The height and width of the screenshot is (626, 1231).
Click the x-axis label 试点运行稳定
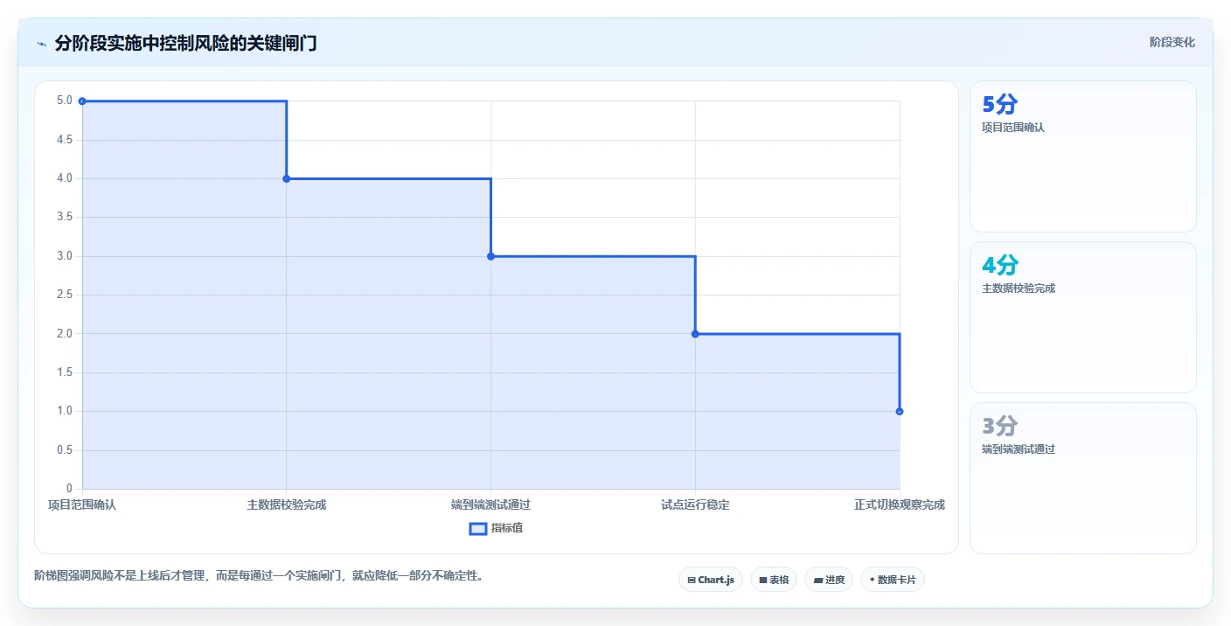coord(695,504)
